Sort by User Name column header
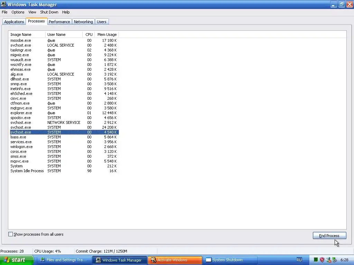 click(x=64, y=35)
